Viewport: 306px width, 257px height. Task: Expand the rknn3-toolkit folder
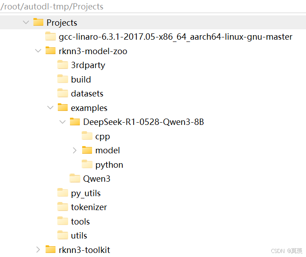(38, 250)
